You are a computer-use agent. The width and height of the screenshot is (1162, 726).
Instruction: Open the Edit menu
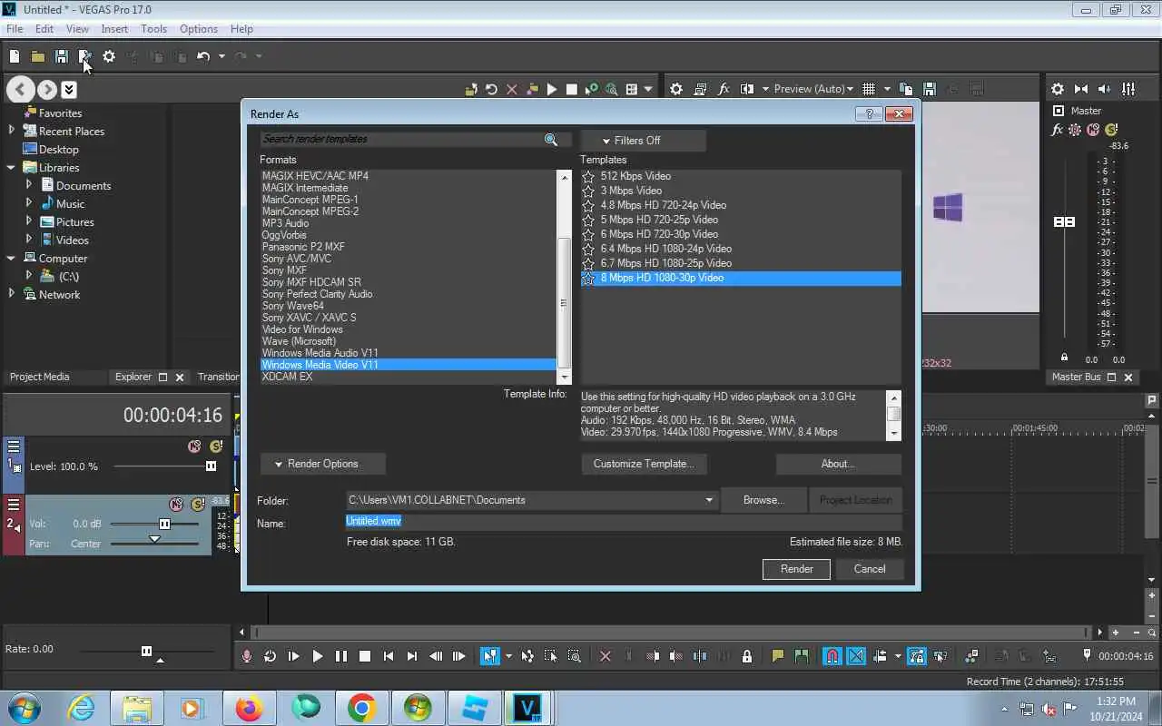(x=44, y=29)
